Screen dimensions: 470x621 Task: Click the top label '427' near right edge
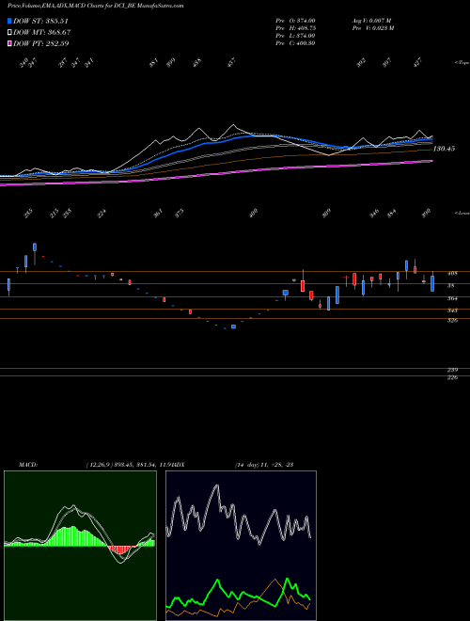pos(417,63)
